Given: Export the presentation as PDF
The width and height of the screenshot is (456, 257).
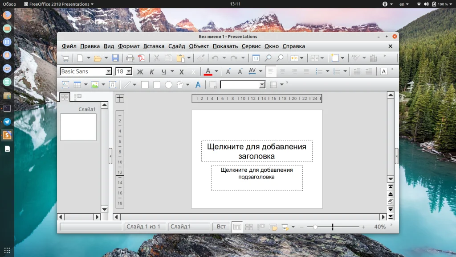Looking at the screenshot, I should coord(142,58).
